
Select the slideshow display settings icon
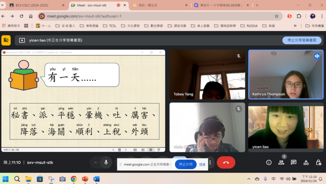click(x=159, y=150)
